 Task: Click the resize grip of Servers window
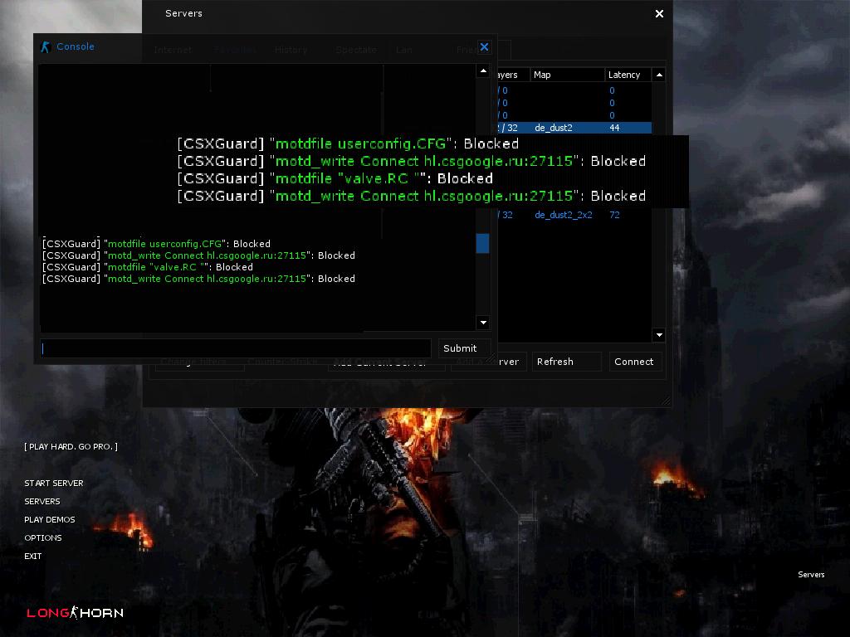point(667,401)
